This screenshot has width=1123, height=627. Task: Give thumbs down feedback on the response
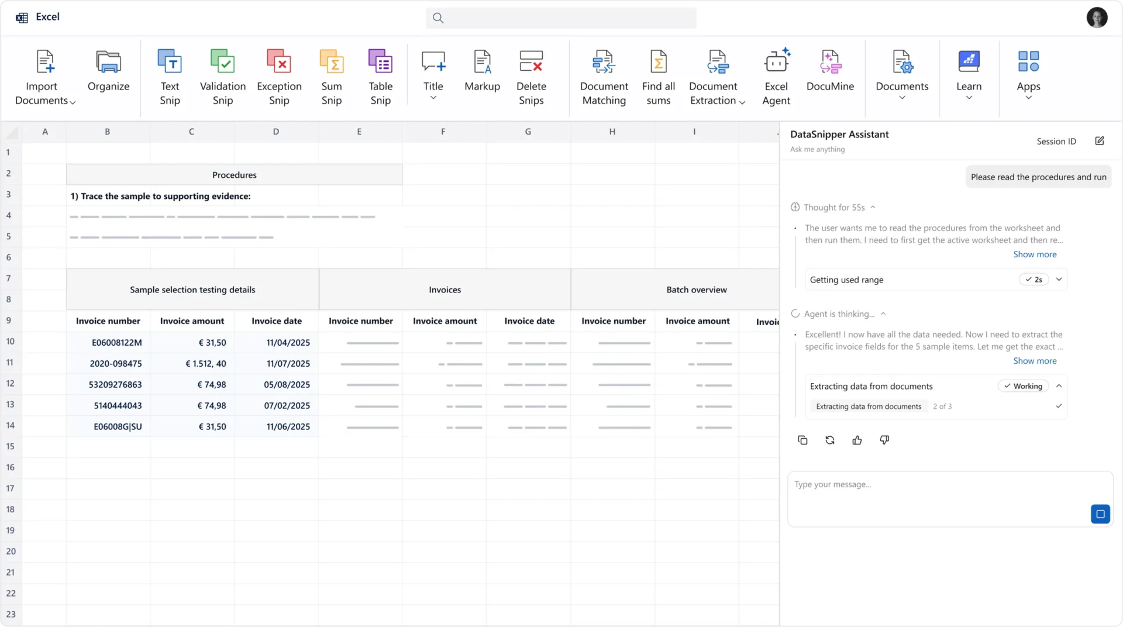coord(884,440)
